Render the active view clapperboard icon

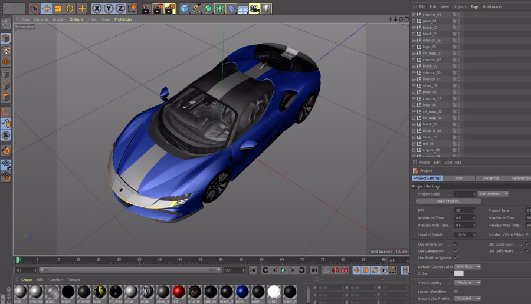[146, 8]
